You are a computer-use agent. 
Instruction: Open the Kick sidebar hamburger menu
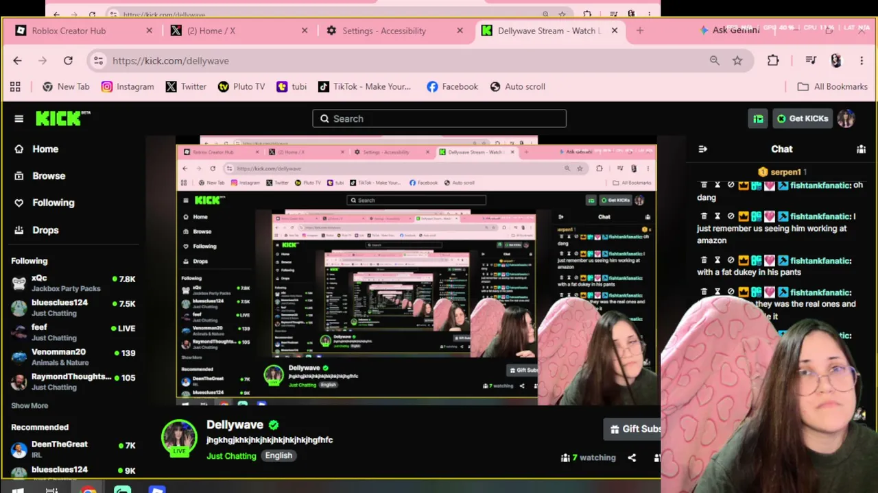tap(19, 118)
